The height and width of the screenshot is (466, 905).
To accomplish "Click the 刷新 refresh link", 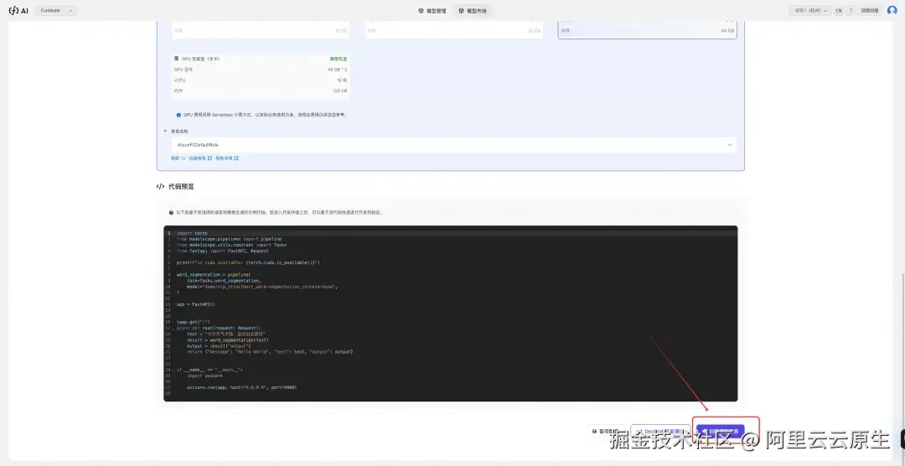I will point(178,158).
